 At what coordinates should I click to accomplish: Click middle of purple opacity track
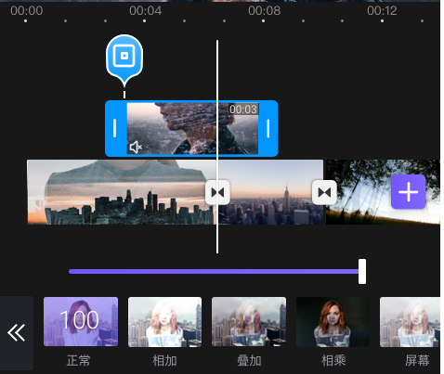click(214, 272)
